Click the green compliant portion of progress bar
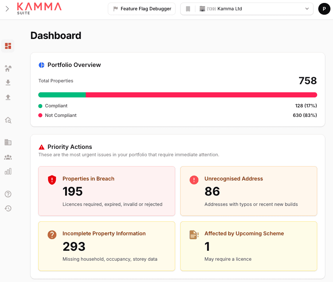Viewport: 333px width, 282px height. click(62, 95)
